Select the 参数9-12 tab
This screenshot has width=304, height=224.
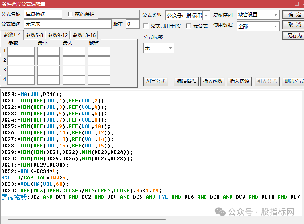pos(58,35)
